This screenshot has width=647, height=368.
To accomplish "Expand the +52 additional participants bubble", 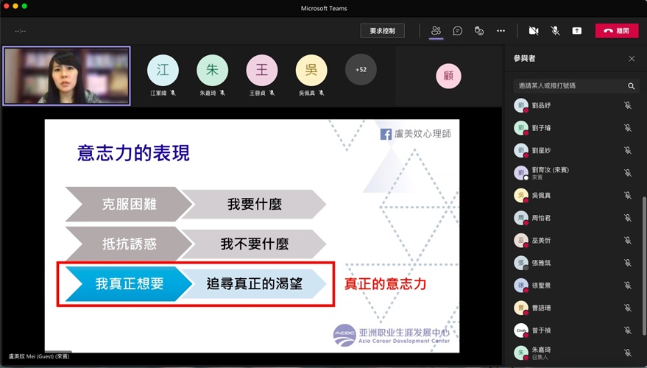I will pos(361,70).
